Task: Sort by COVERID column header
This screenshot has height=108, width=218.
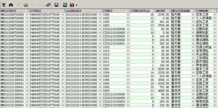Action: (47, 11)
